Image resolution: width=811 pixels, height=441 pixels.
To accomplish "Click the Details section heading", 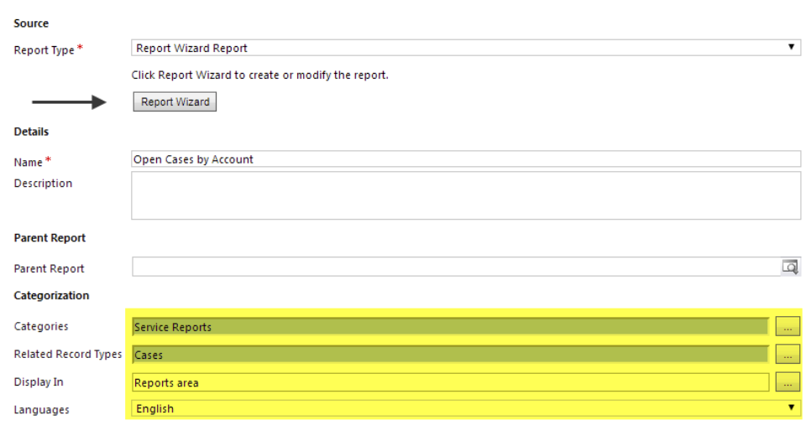I will pos(31,132).
